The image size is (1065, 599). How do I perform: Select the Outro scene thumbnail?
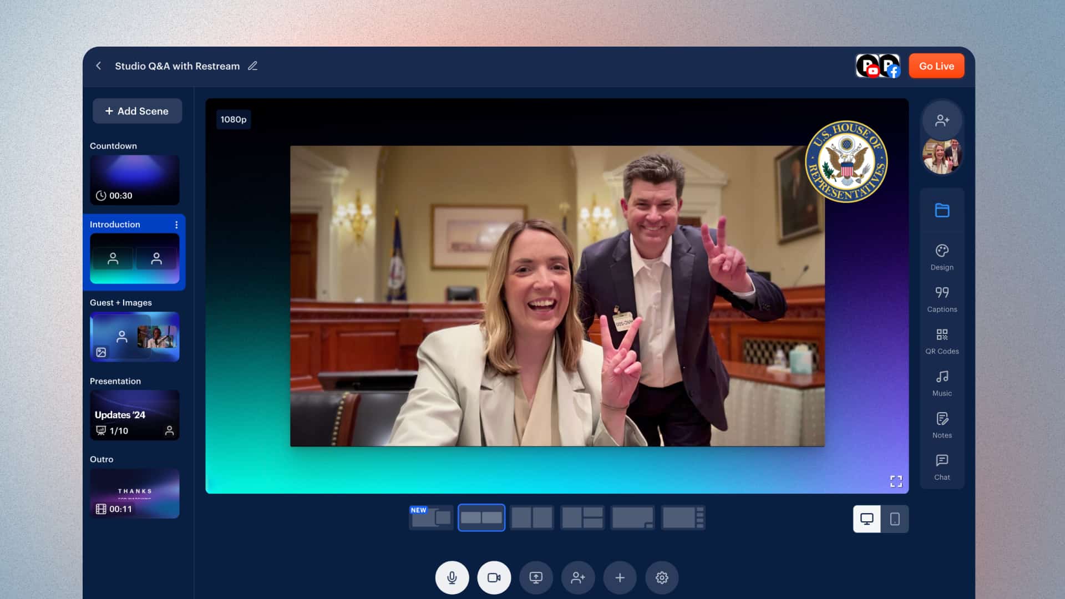click(134, 493)
